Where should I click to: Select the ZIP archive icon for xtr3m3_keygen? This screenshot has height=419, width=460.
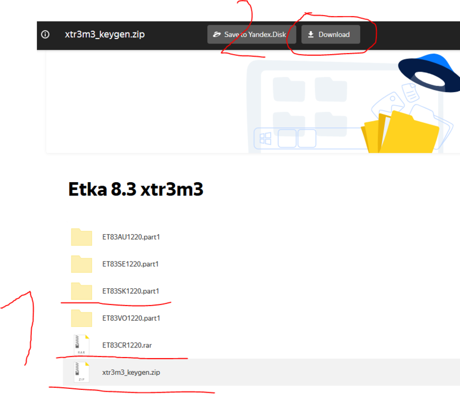tap(82, 372)
